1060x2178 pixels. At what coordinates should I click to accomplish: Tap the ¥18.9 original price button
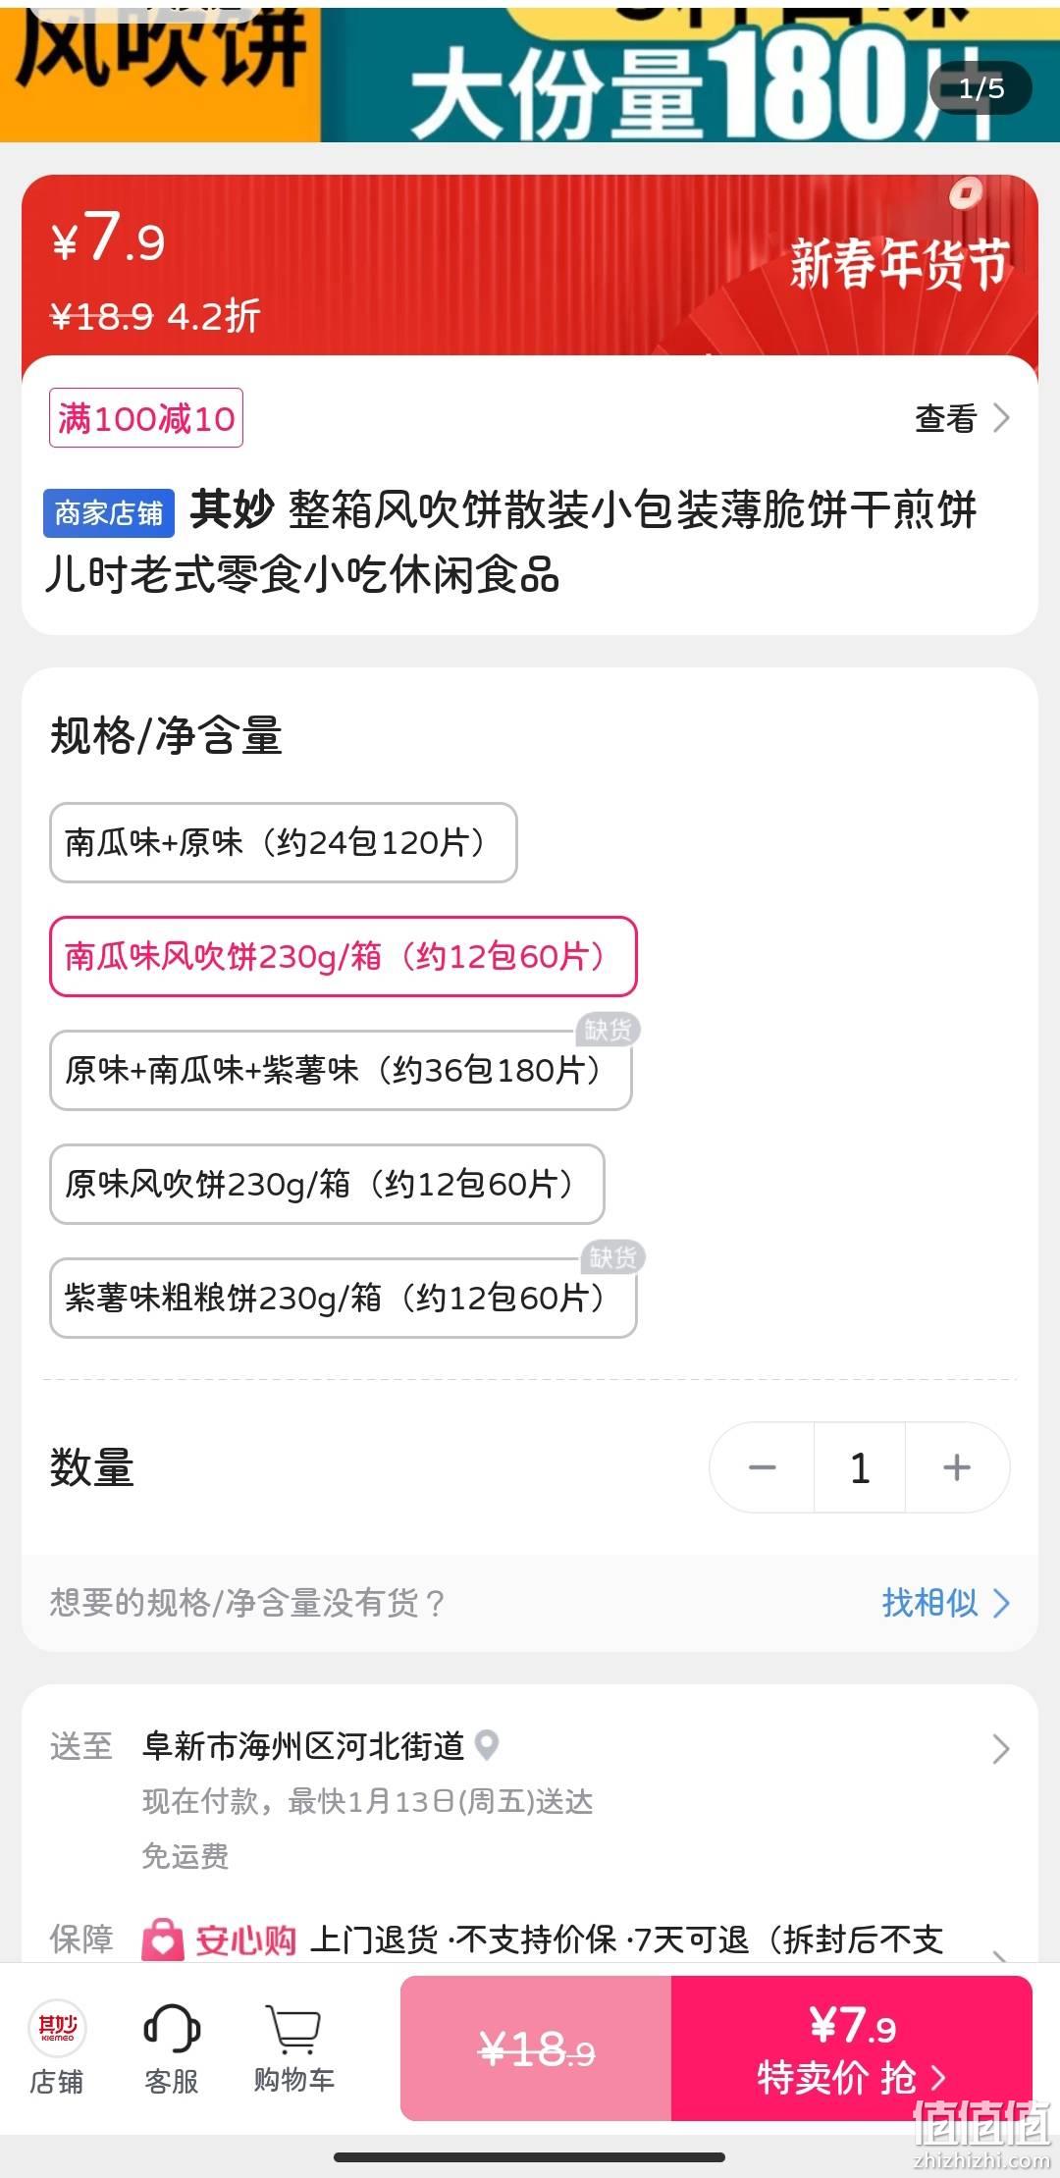[536, 2047]
